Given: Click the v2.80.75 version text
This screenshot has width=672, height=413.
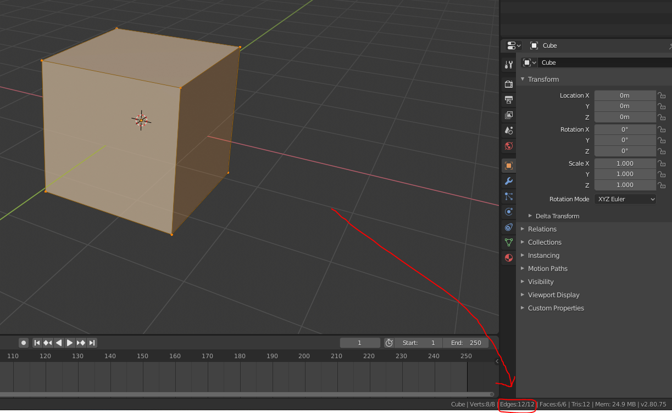Looking at the screenshot, I should 654,404.
